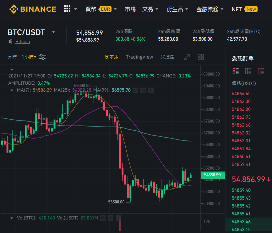Click the 委託訂單 heading
This screenshot has height=233, width=272.
point(243,58)
